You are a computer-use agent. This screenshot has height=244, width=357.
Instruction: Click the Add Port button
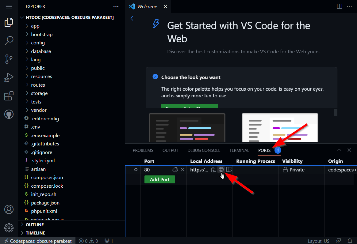click(159, 179)
